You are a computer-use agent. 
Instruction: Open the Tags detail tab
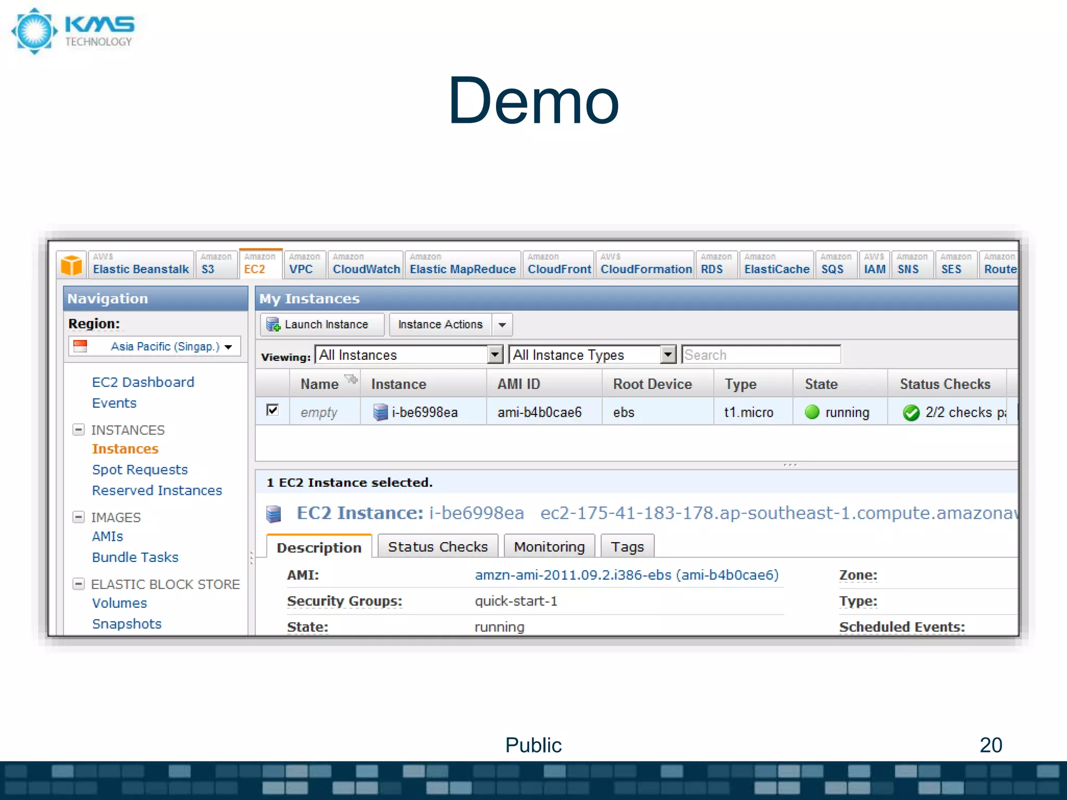(627, 546)
